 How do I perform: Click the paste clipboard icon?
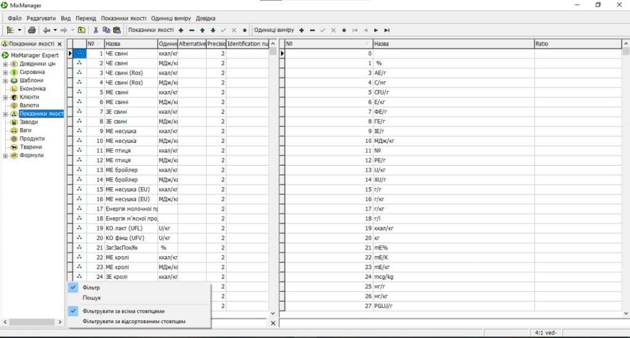tap(116, 30)
